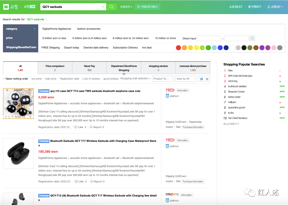
Task: Choose 3 million won or less
Action: [x=54, y=38]
